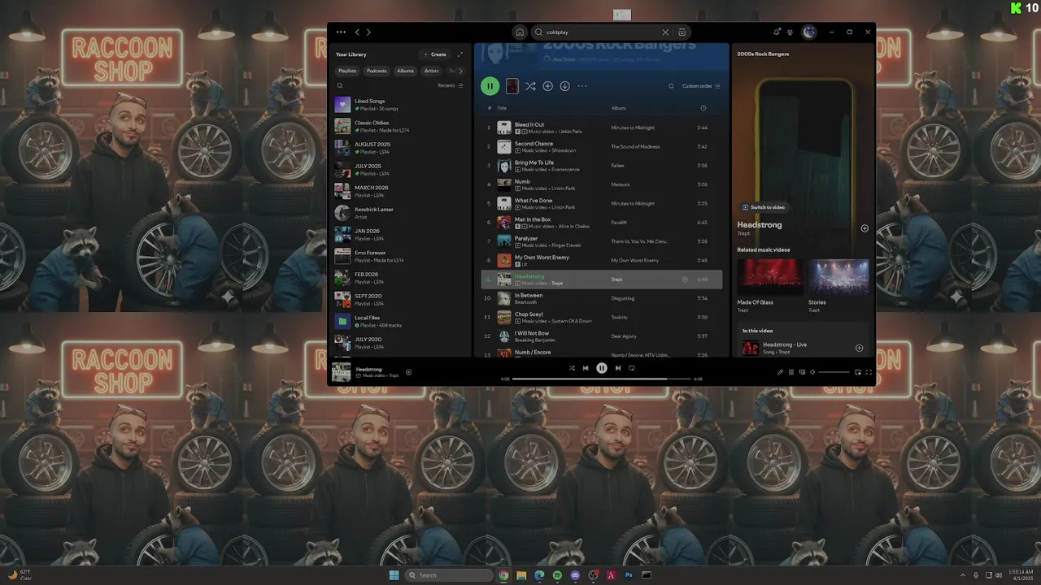Open Photoshop in the Windows taskbar
Screen dimensions: 1041x585
tap(629, 575)
